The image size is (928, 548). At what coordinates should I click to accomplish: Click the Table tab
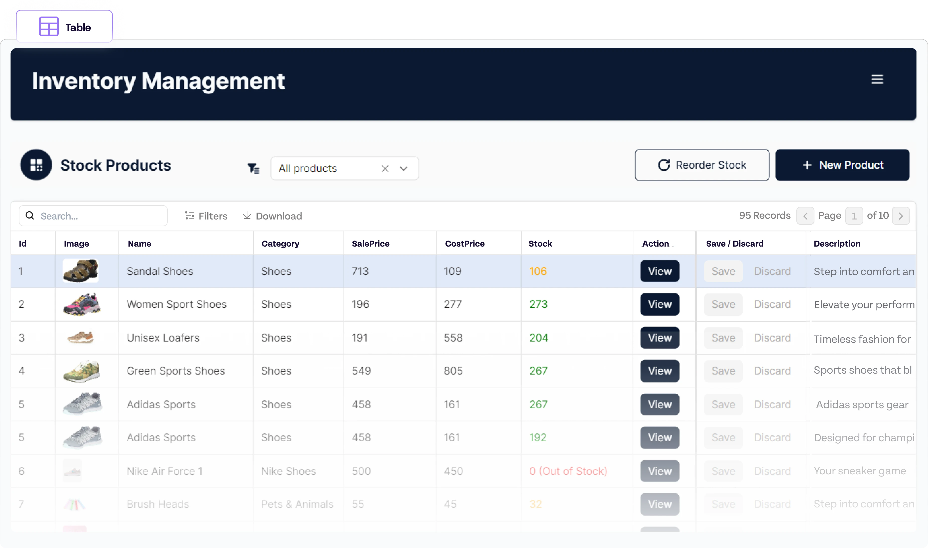64,27
